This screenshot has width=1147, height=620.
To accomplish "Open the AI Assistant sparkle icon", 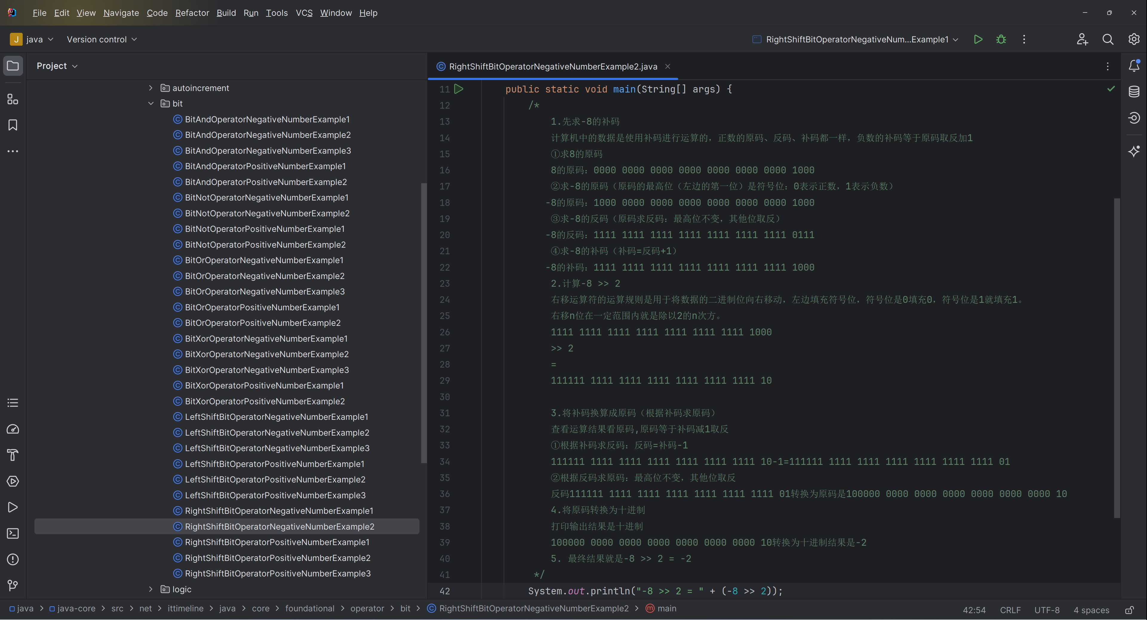I will (x=1134, y=151).
